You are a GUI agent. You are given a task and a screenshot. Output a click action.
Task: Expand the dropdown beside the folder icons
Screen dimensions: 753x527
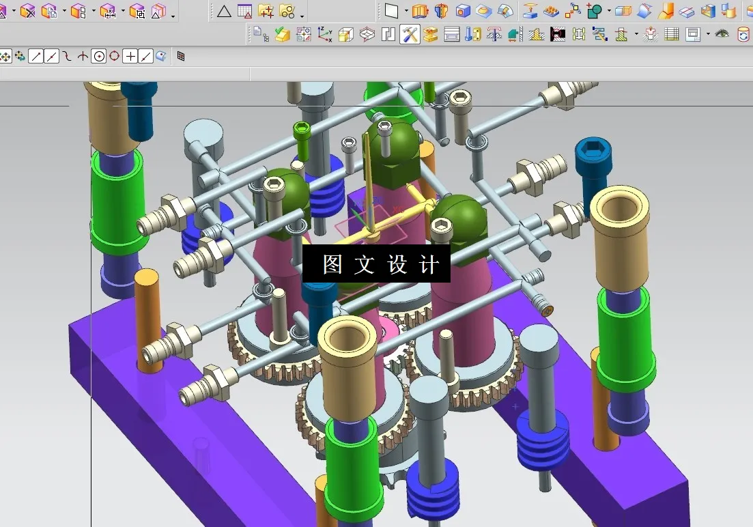(x=302, y=15)
